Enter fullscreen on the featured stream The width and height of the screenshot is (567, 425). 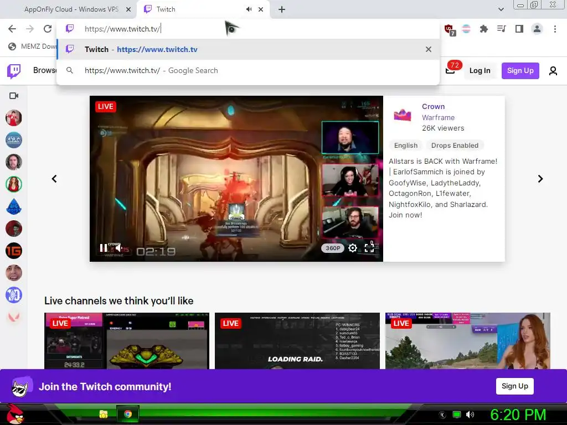pos(369,247)
